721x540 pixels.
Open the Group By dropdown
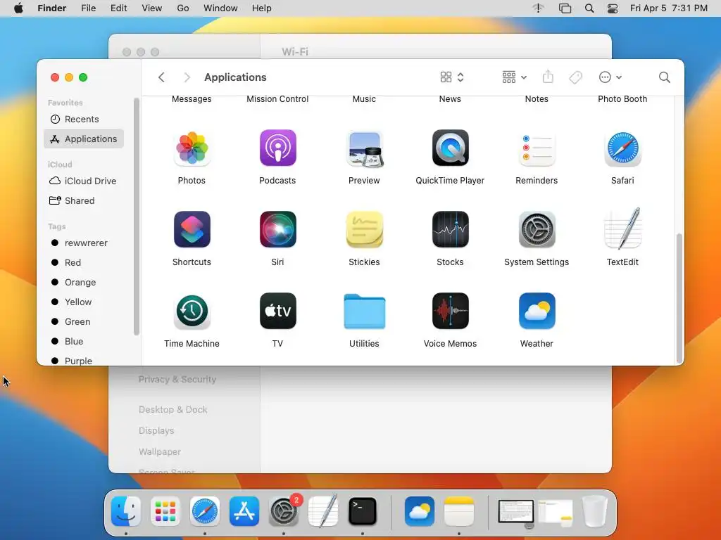click(x=514, y=77)
